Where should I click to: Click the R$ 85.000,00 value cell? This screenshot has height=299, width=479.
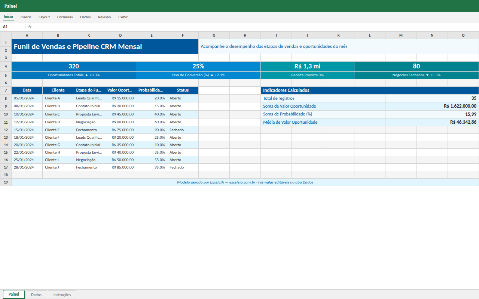(120, 167)
